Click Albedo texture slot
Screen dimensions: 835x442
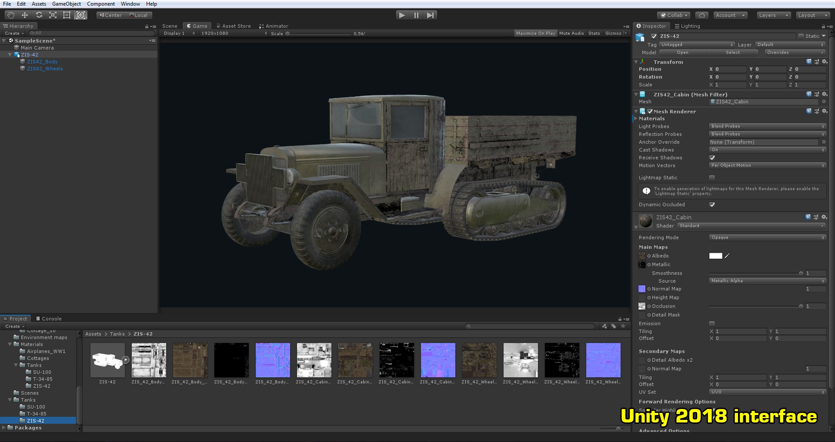tap(642, 256)
